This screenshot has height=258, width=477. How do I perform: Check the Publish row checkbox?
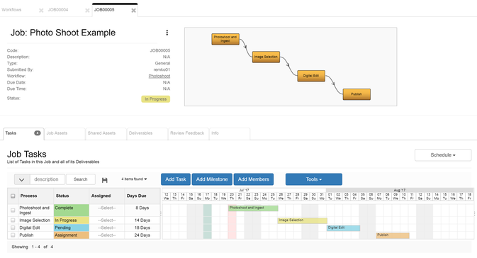coord(13,235)
